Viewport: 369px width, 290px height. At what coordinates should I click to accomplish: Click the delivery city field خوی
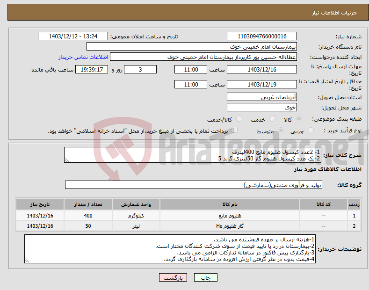coord(262,107)
